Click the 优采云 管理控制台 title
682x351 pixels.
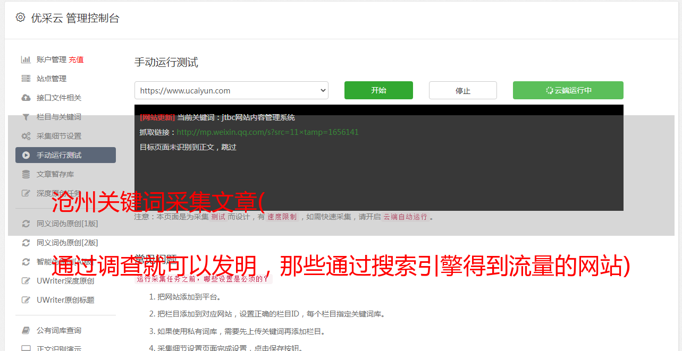click(75, 18)
